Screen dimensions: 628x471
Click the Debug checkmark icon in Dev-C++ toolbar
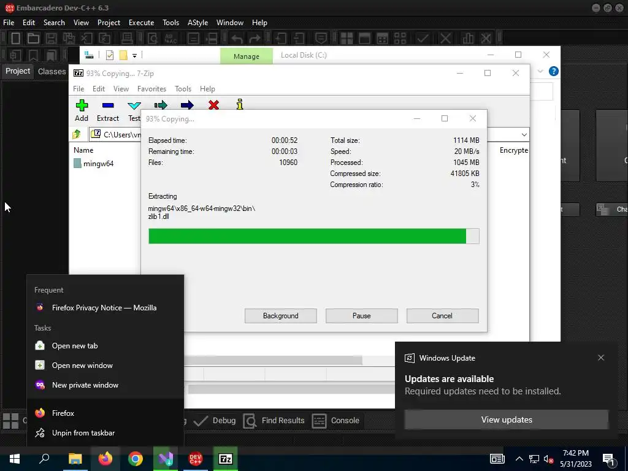coord(423,39)
